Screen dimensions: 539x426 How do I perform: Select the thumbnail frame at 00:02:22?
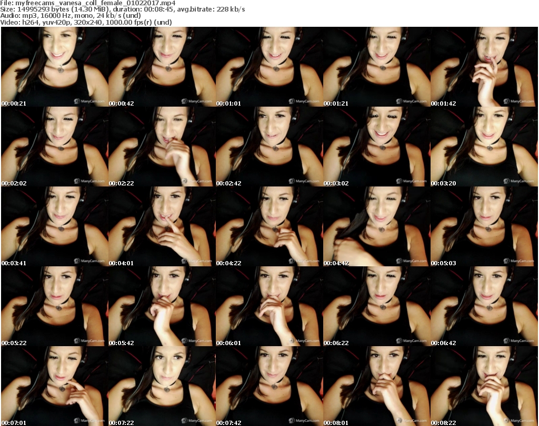[x=162, y=147]
